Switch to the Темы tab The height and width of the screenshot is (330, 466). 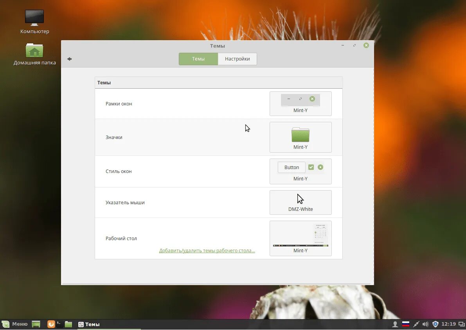coord(198,59)
